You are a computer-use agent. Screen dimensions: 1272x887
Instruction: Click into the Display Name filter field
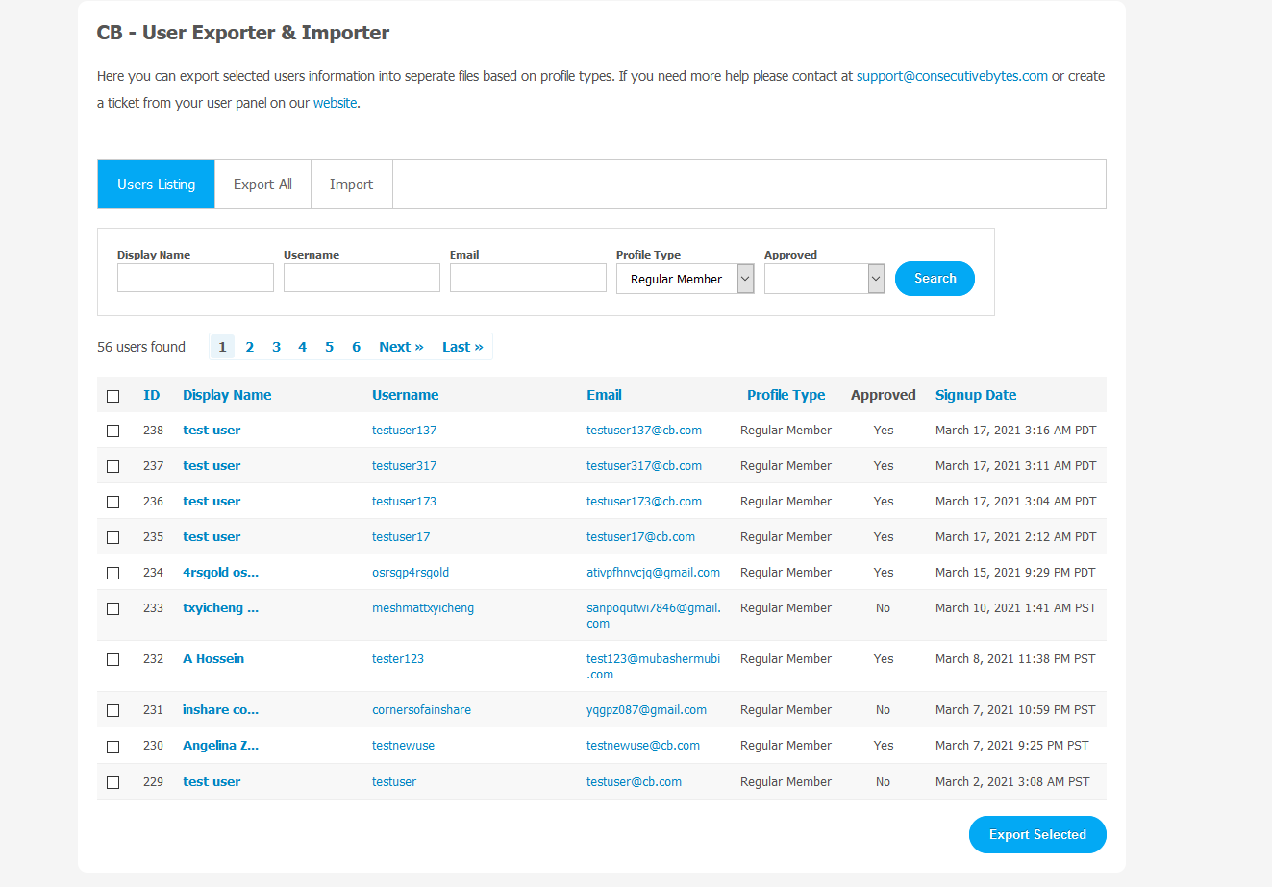click(195, 279)
